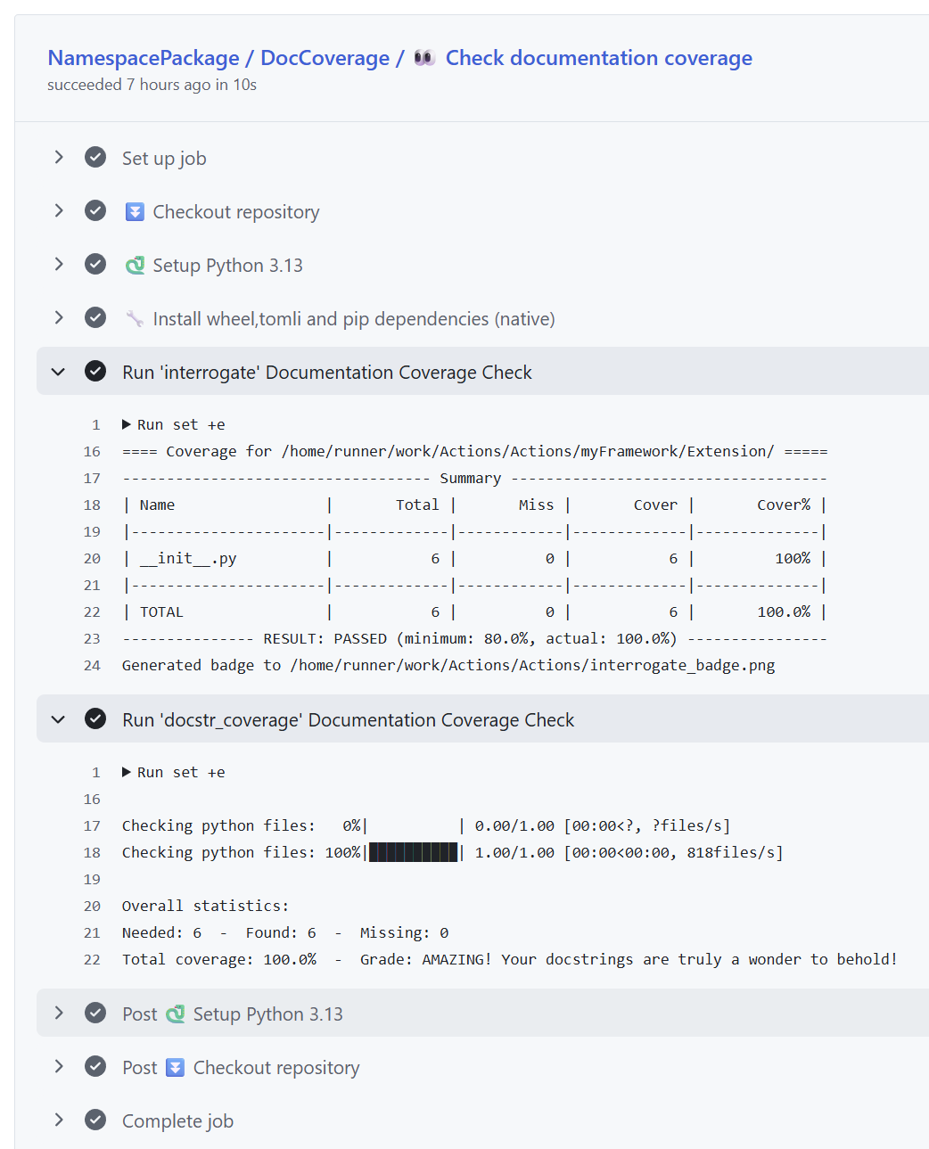Collapse the 'docstr_coverage' Documentation Coverage step
The image size is (929, 1149).
click(59, 719)
